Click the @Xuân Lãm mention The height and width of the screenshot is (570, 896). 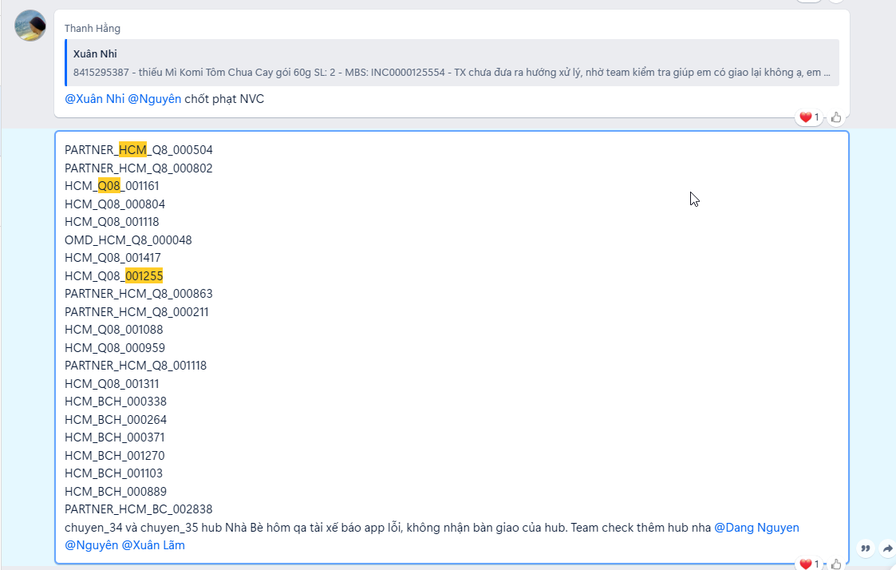(153, 545)
